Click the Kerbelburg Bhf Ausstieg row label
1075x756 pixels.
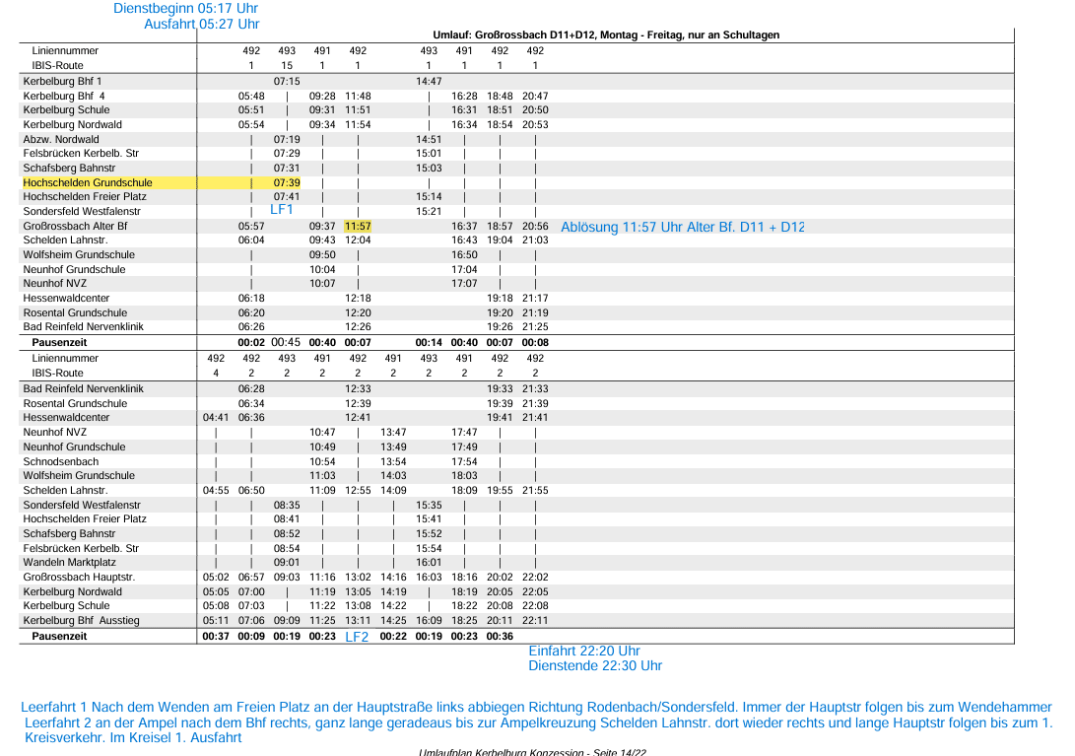(x=82, y=621)
